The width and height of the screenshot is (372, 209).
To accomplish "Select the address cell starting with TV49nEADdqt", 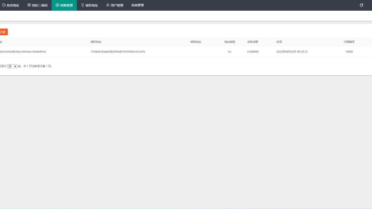I will [x=118, y=52].
